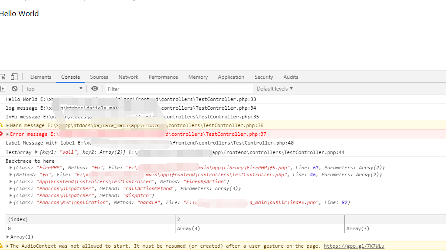The height and width of the screenshot is (252, 446).
Task: Click the warning icon beside Warn message
Action: (2, 125)
